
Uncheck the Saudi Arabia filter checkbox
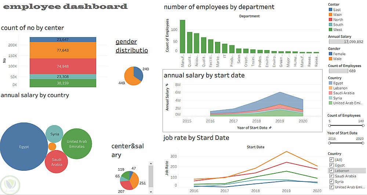point(331,176)
